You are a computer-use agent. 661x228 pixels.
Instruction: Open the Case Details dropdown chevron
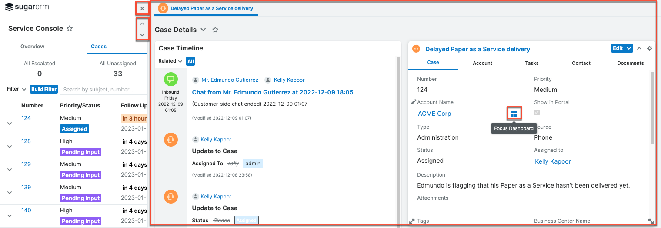(x=203, y=30)
